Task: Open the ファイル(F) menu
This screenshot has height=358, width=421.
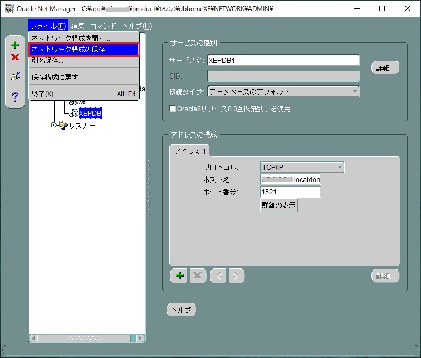Action: (48, 26)
